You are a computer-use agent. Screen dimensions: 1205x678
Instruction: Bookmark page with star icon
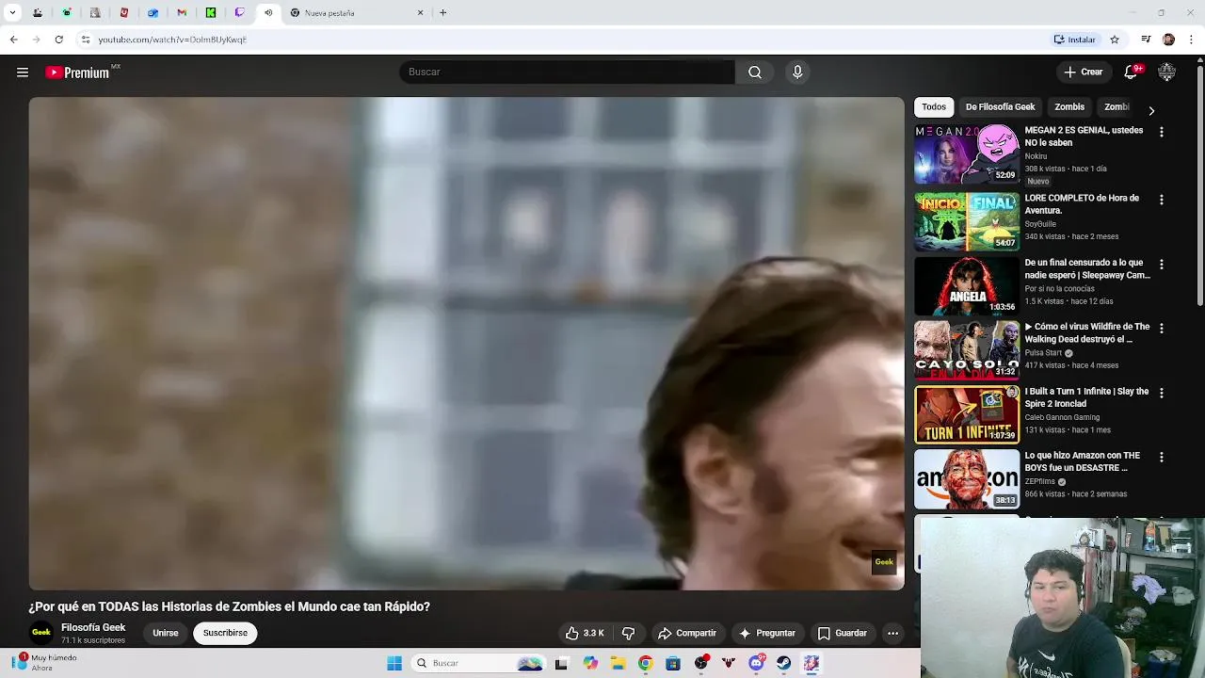(x=1115, y=40)
